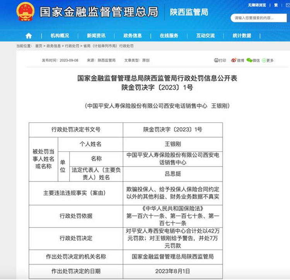Click 国家金融监督管理总局 site title
Screen dimensions: 290x280
99,12
